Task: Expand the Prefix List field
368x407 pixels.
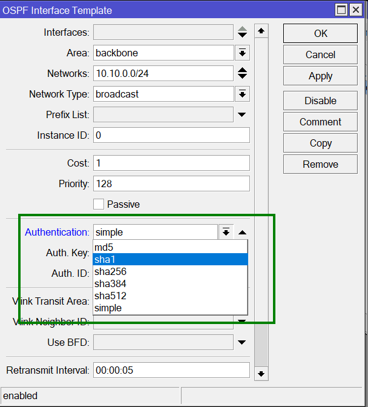Action: [x=242, y=114]
